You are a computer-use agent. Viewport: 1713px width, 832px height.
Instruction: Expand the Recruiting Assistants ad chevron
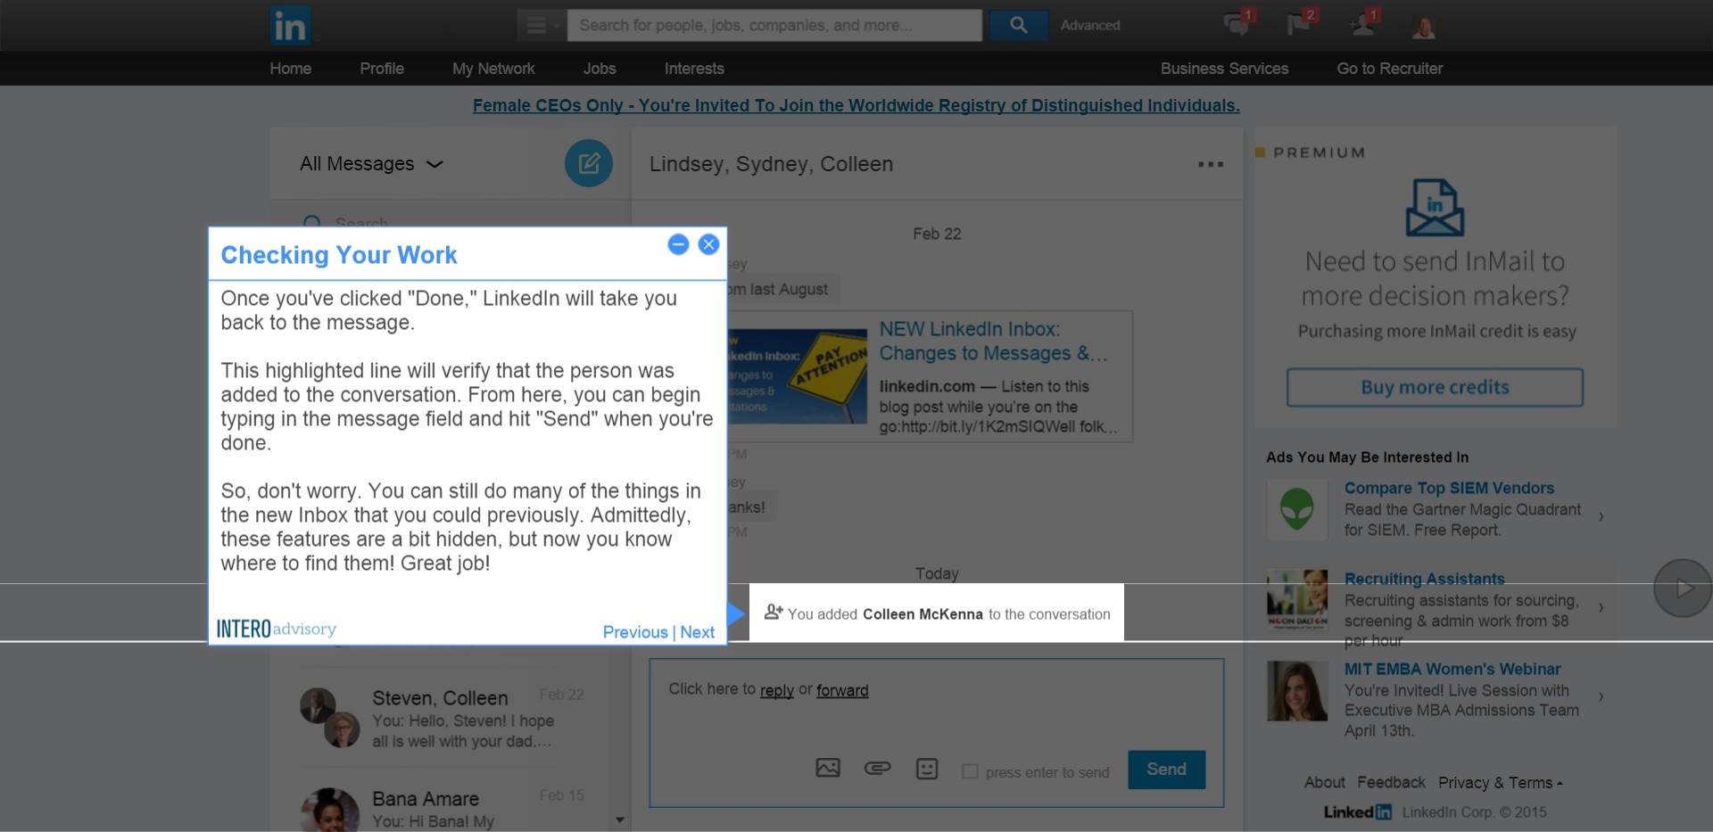coord(1601,607)
